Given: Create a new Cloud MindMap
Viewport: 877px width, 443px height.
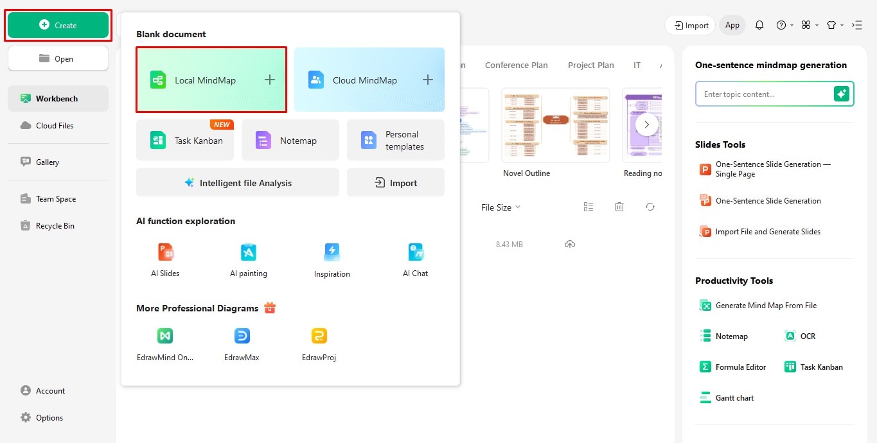Looking at the screenshot, I should [x=369, y=80].
